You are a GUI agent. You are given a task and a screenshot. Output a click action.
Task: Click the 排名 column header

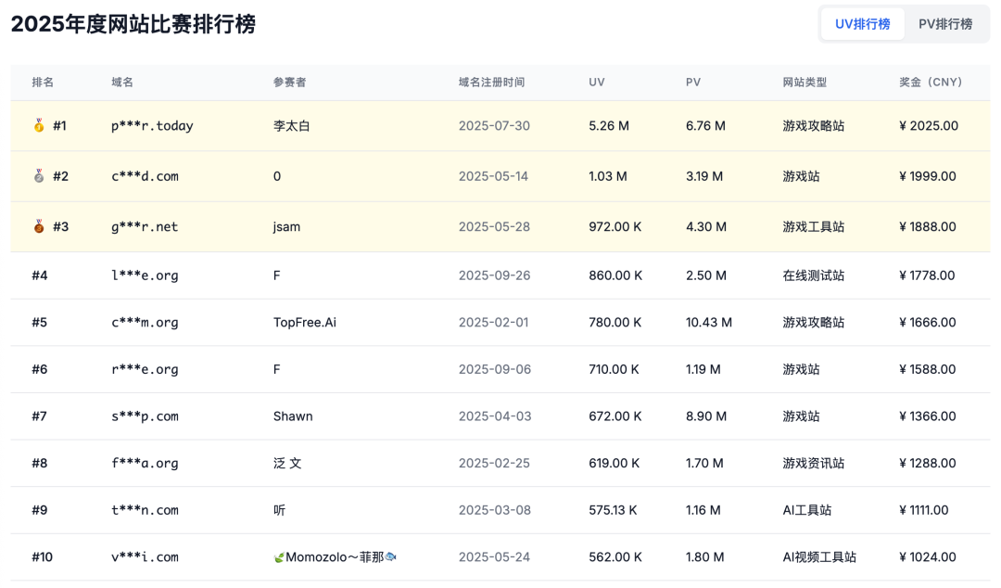tap(44, 82)
